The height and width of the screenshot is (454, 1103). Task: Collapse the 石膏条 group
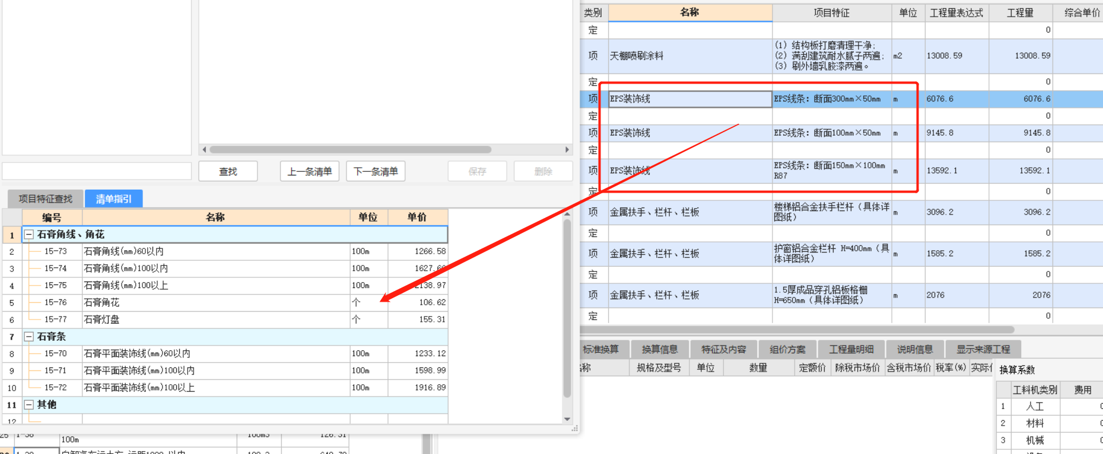28,337
